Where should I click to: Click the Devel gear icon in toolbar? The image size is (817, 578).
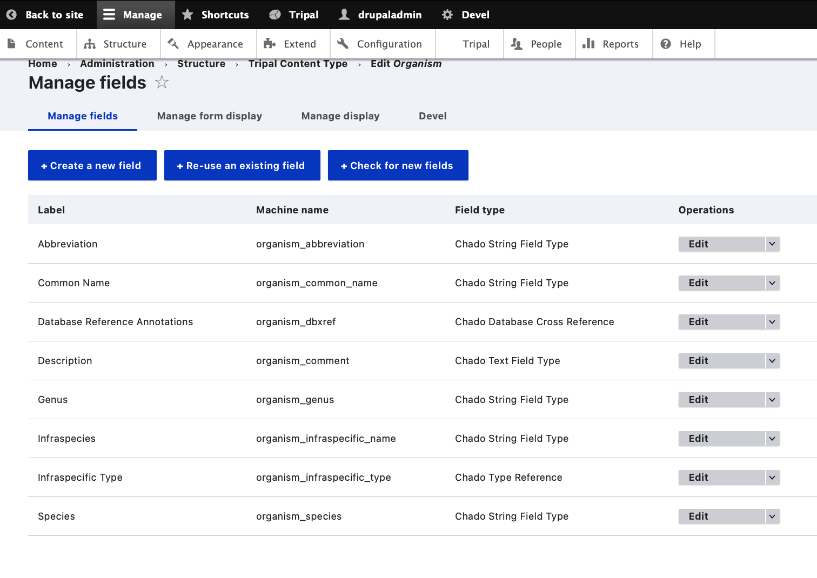[447, 15]
